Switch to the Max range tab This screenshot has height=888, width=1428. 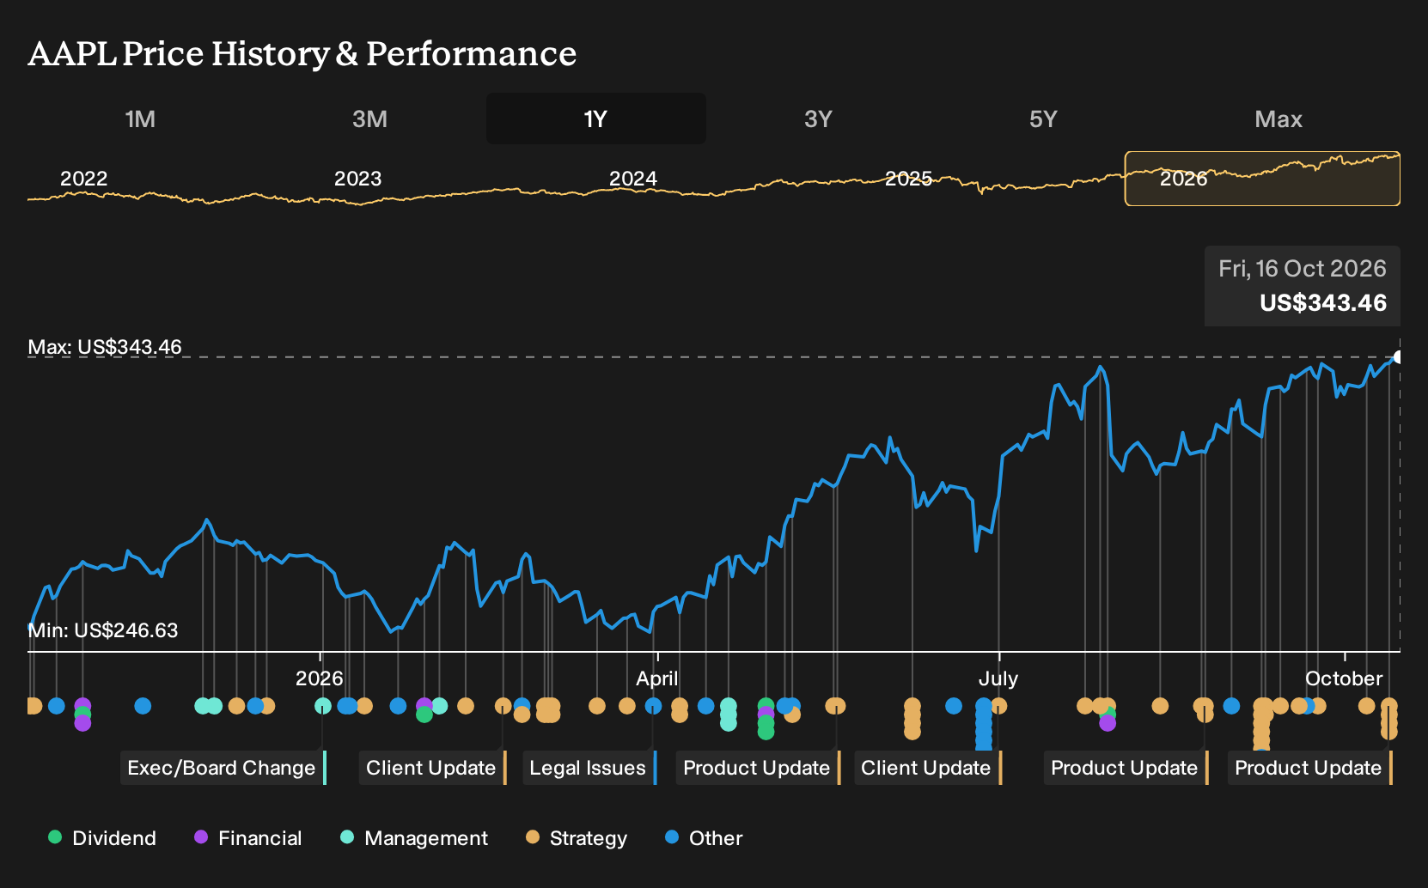pos(1278,119)
